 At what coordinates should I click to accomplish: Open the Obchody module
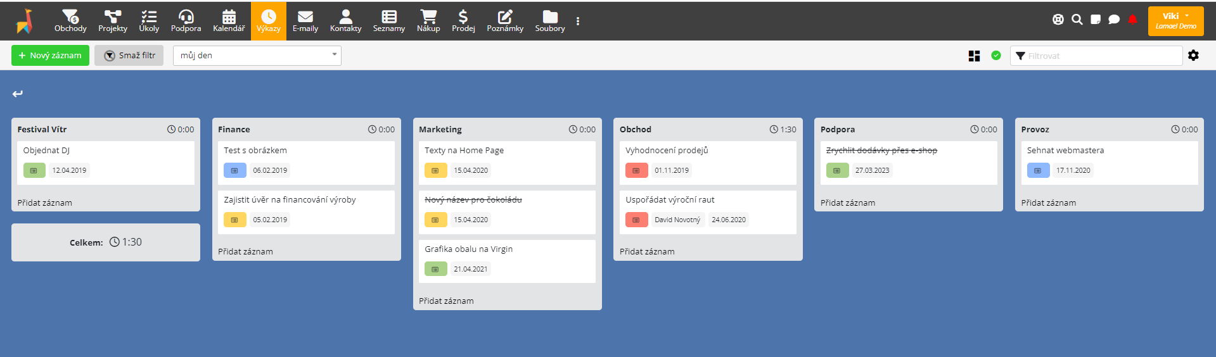coord(70,21)
